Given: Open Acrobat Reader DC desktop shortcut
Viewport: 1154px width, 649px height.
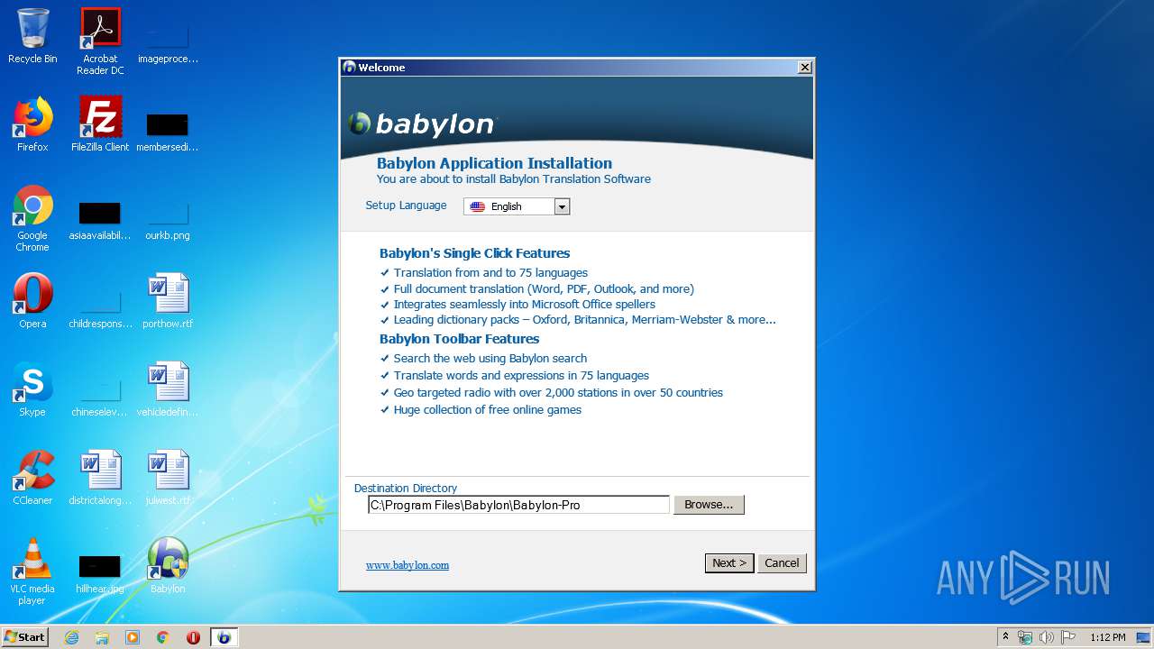Looking at the screenshot, I should tap(100, 41).
